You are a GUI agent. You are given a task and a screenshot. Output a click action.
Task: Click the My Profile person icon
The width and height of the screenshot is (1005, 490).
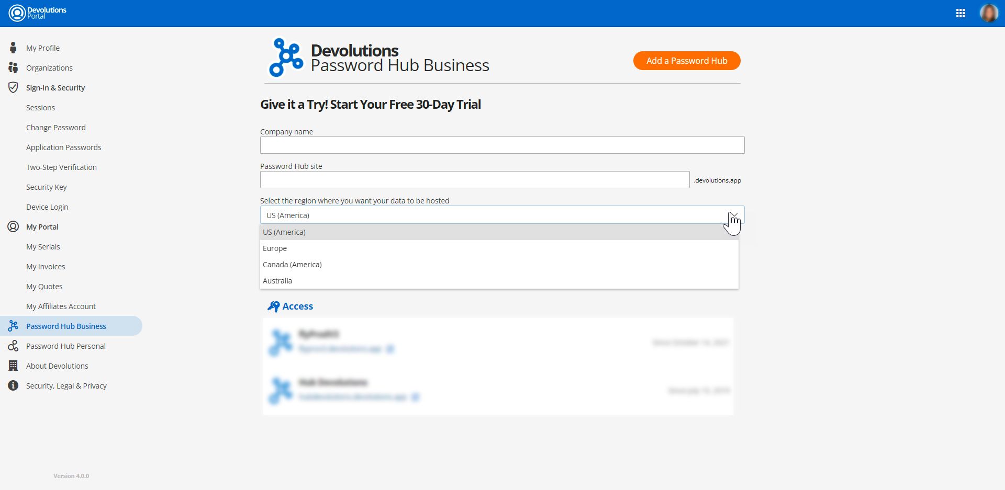click(13, 48)
